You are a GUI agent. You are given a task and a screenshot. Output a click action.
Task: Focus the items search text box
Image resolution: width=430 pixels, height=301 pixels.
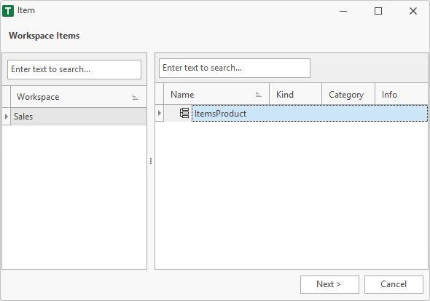coord(235,68)
